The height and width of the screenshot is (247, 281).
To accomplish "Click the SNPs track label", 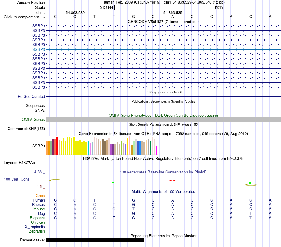I will click(40, 110).
